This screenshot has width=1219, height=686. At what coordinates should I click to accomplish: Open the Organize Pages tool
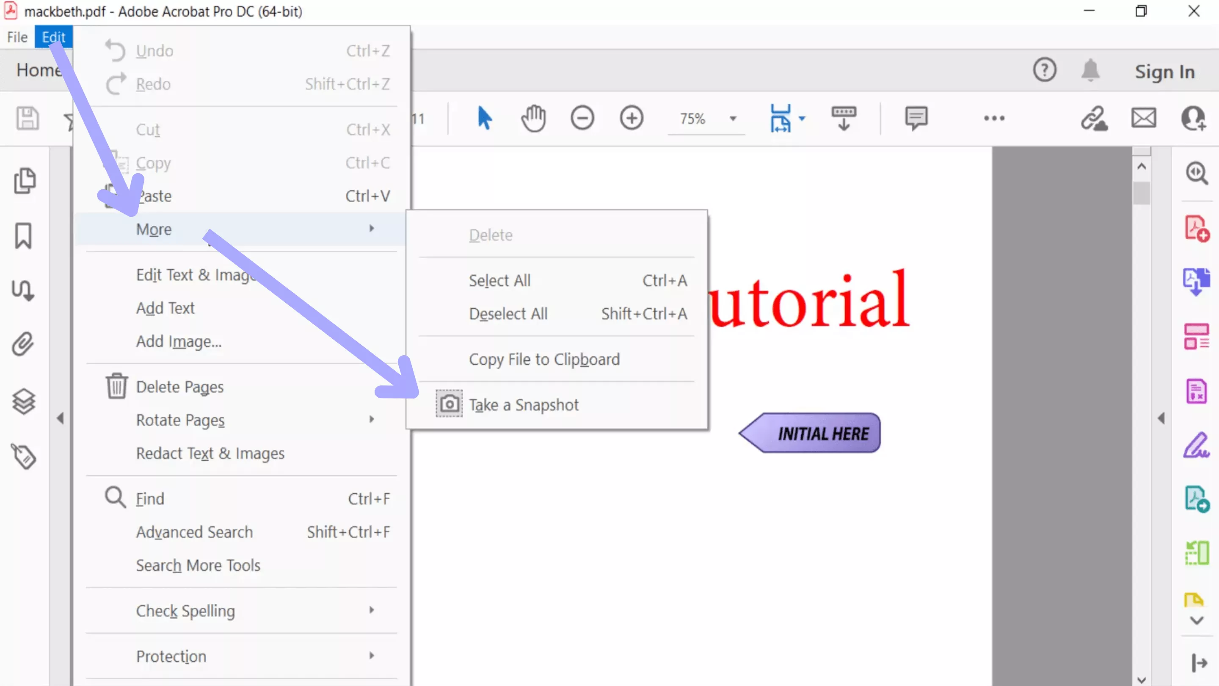(x=1197, y=337)
